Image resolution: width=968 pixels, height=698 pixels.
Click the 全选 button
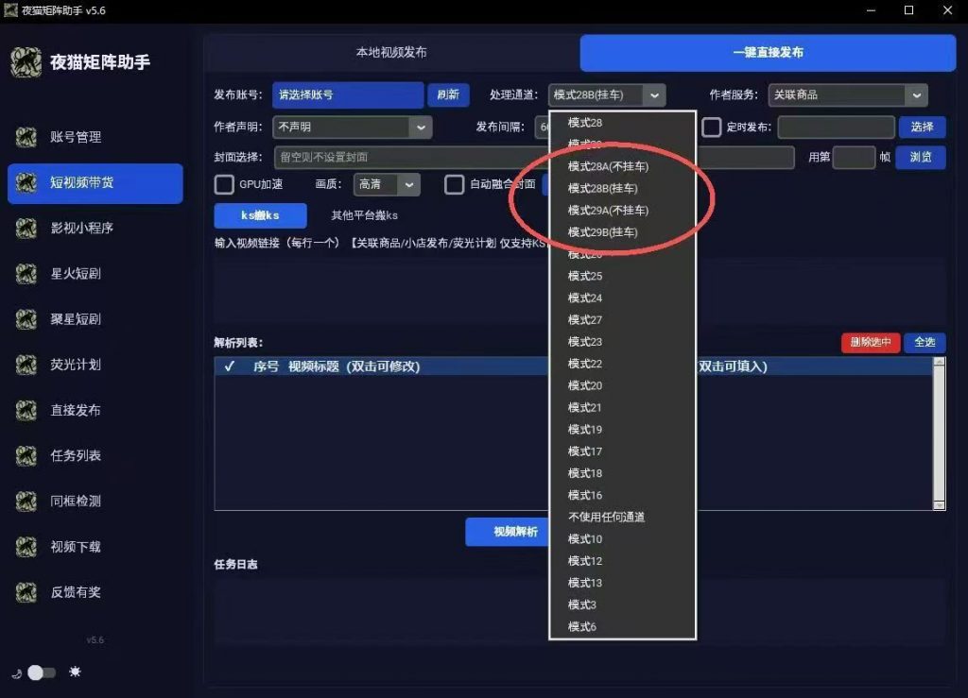pyautogui.click(x=925, y=342)
